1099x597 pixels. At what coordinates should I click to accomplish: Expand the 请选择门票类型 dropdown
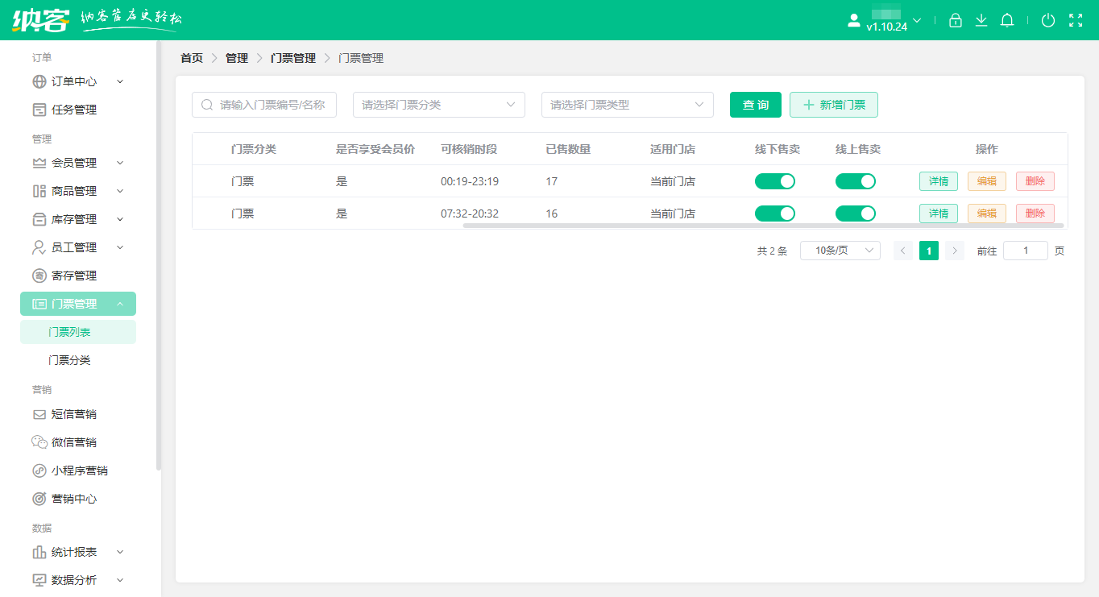628,105
